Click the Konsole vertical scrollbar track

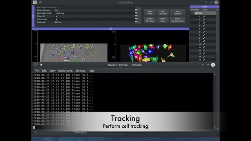click(x=215, y=100)
